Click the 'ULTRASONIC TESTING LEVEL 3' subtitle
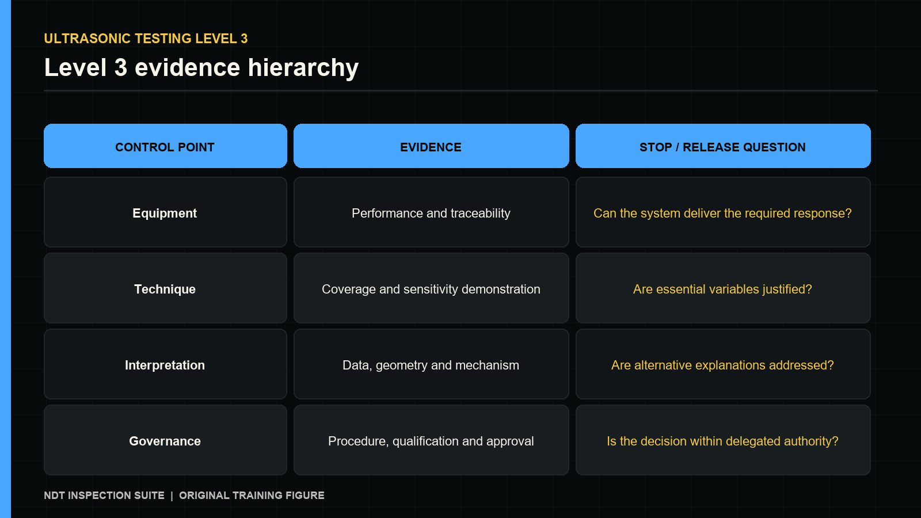This screenshot has width=921, height=518. [146, 39]
